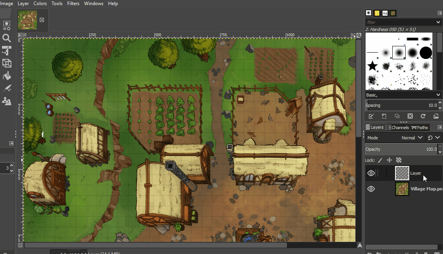Switch to the Channels tab
The image size is (443, 254).
point(397,127)
